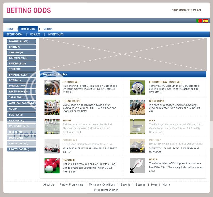The height and width of the screenshot is (197, 213).
Task: Select ICEHOCKEY(105) category
Action: 22,58
